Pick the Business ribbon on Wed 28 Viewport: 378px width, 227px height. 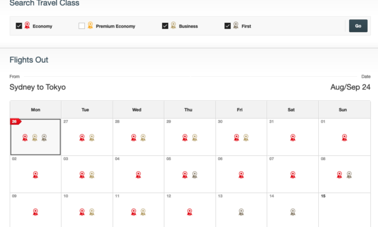coord(143,138)
